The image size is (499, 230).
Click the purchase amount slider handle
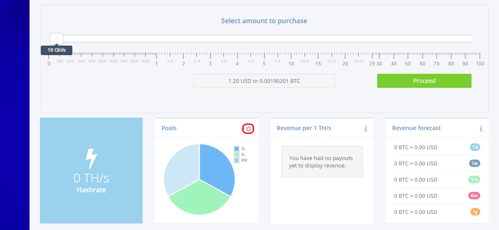[57, 39]
